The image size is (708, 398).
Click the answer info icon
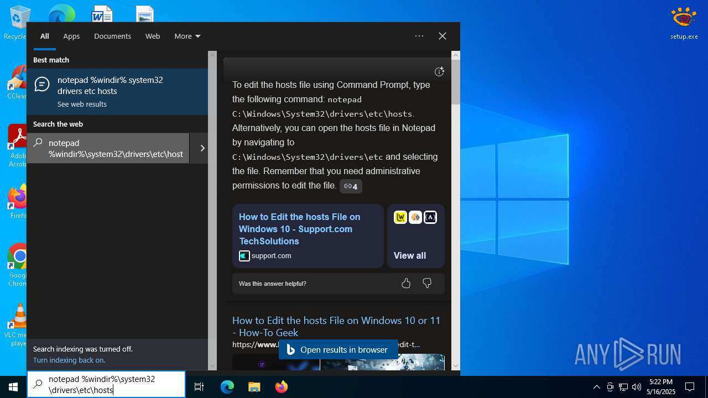pos(439,71)
